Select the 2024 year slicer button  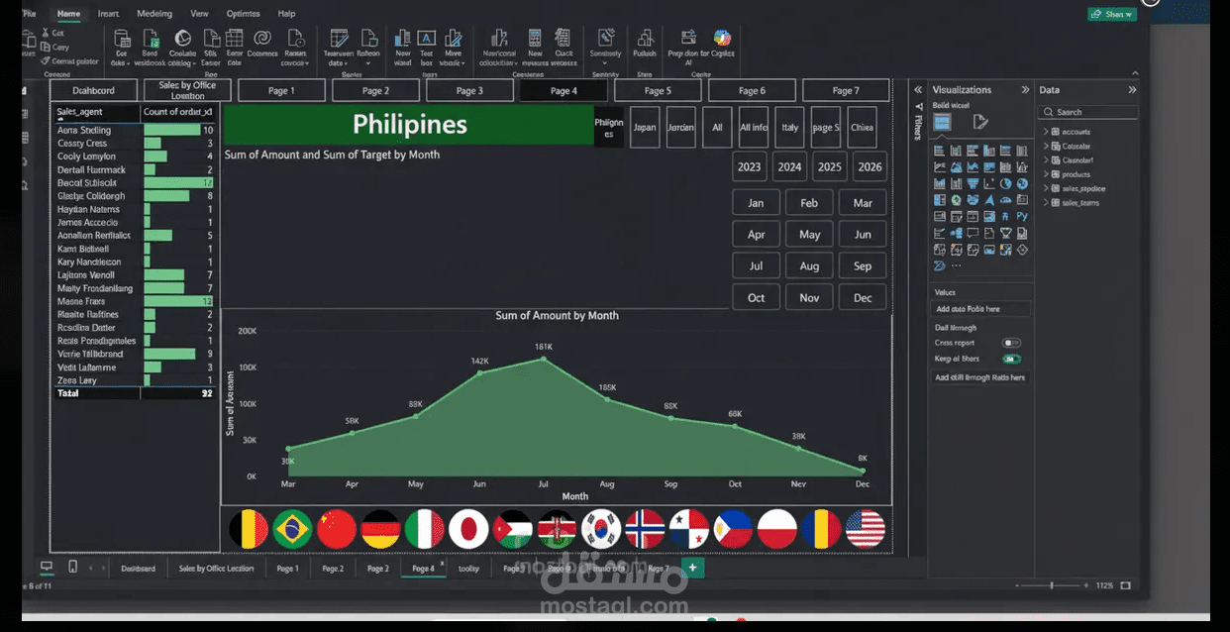789,166
